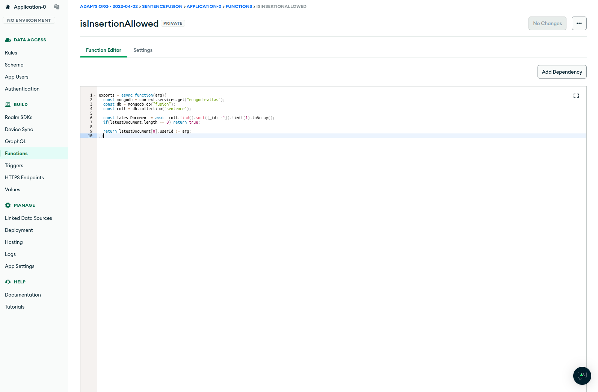The image size is (598, 392).
Task: Open Application-0 breadcrumb link
Action: [x=204, y=6]
